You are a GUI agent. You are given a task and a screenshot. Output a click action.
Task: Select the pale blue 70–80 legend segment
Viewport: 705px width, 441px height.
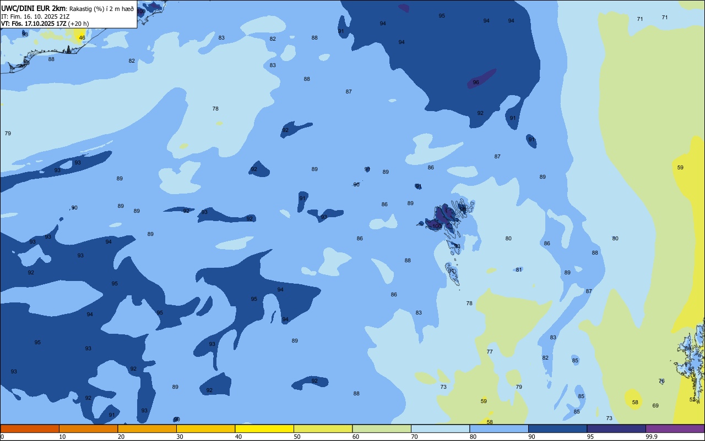click(440, 428)
